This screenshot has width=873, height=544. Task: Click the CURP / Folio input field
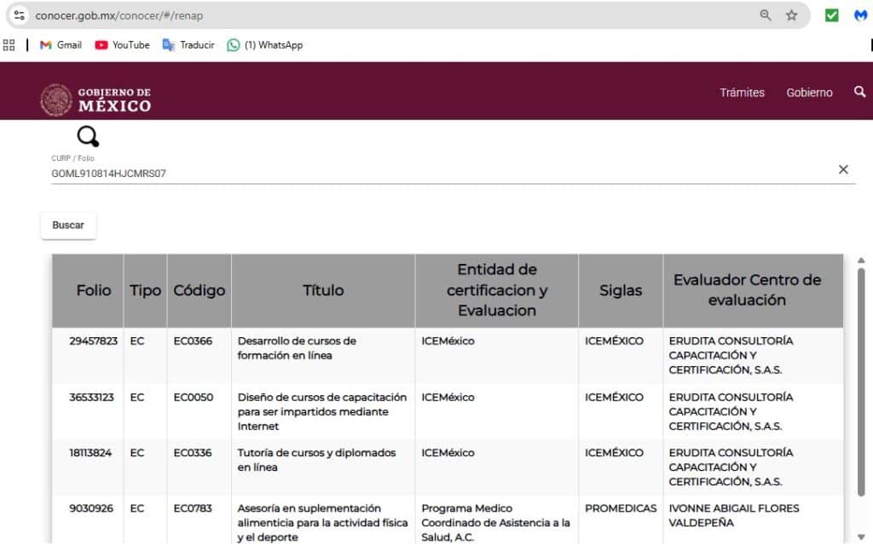426,173
